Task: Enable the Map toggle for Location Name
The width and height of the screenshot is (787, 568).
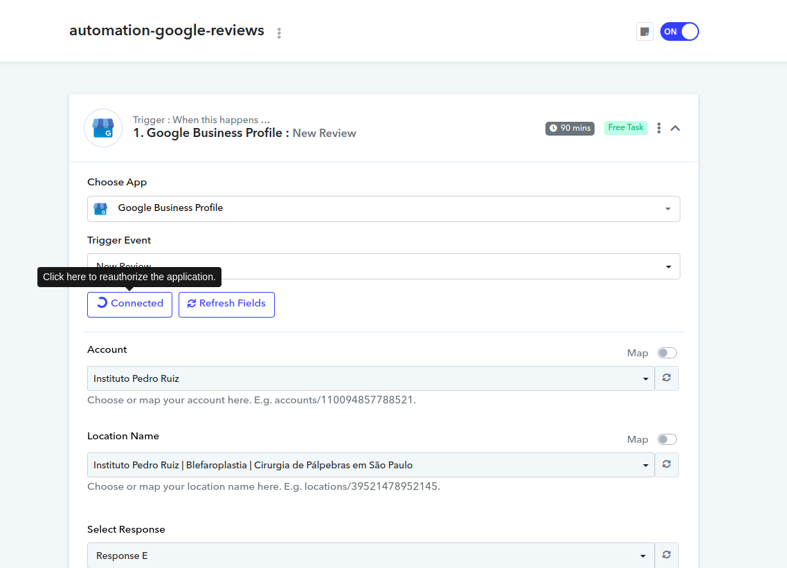Action: [667, 439]
